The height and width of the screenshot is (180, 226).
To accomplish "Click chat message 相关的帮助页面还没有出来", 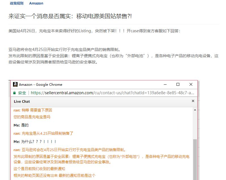I will [x=55, y=175].
